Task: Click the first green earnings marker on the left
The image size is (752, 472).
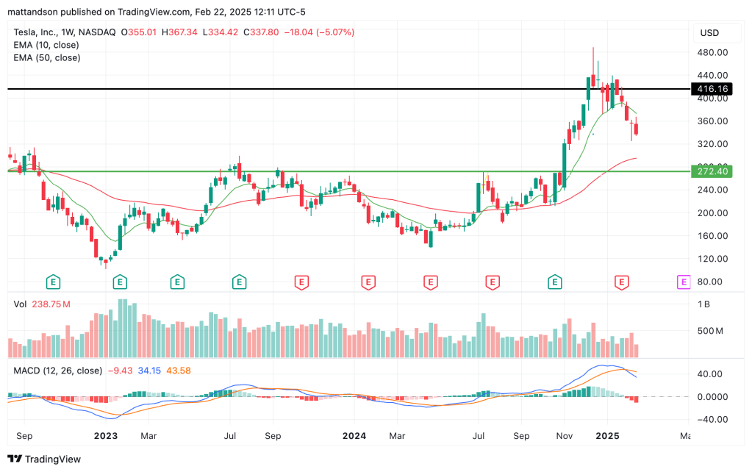Action: (52, 282)
